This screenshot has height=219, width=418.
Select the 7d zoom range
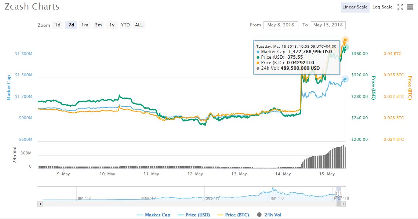coord(71,25)
